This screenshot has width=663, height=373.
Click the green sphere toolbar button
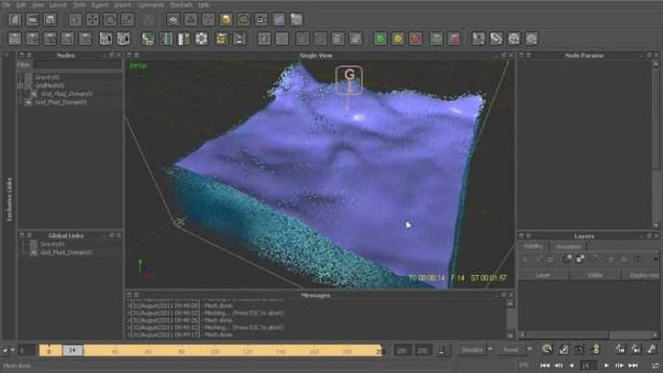[x=381, y=38]
